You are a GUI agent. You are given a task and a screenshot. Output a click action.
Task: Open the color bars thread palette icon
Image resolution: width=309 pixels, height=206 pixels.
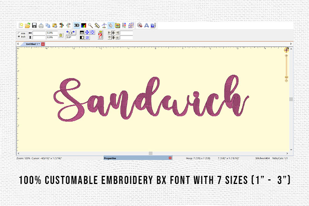click(83, 25)
